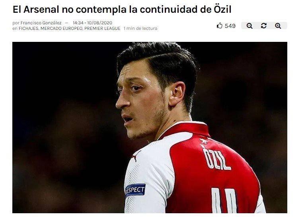Image resolution: width=304 pixels, height=222 pixels.
Task: Increase text size with zoom-in magnifier
Action: [x=278, y=26]
